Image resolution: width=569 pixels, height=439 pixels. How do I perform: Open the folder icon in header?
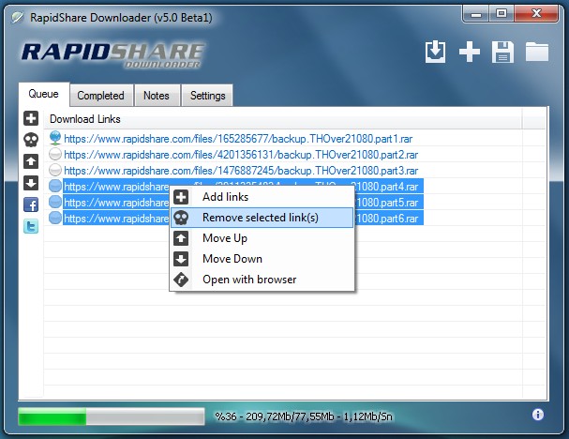(x=537, y=53)
